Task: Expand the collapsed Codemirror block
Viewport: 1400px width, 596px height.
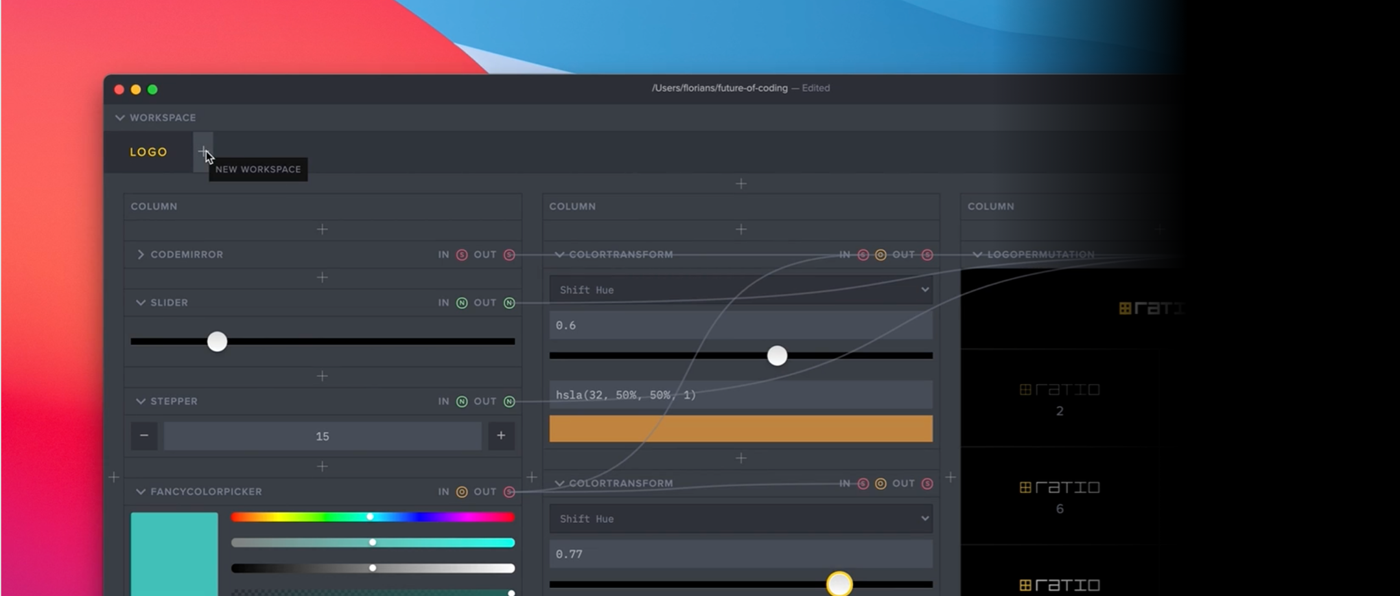Action: (141, 255)
